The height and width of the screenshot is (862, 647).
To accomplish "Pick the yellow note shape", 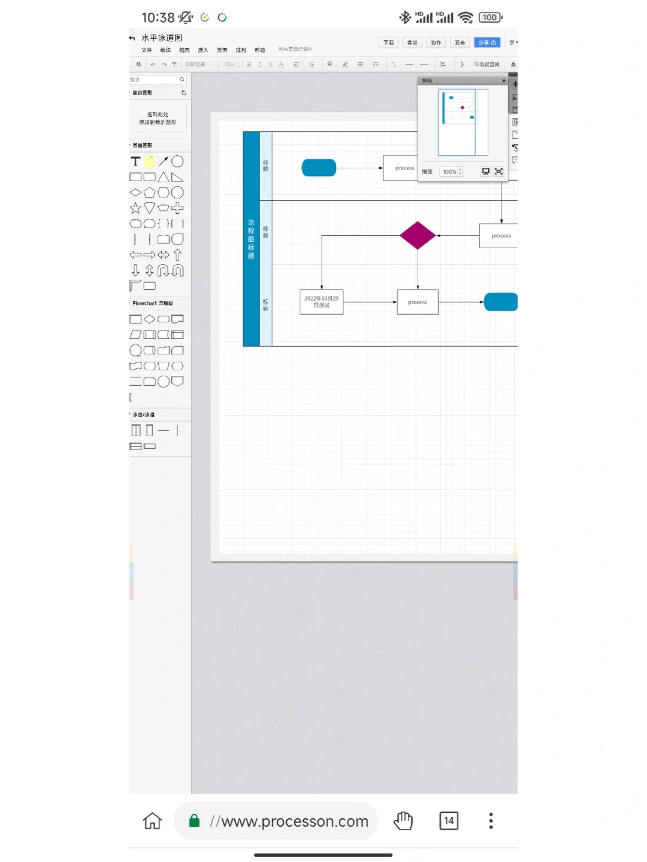I will click(149, 161).
